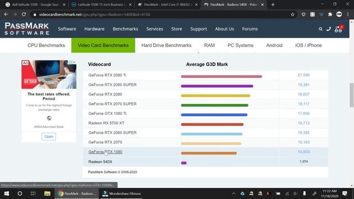Switch to PassMark Intel Core i7-8665U tab
Viewport: 354px width, 199px height.
coord(167,4)
